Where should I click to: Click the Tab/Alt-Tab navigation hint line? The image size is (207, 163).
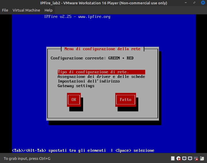83,150
